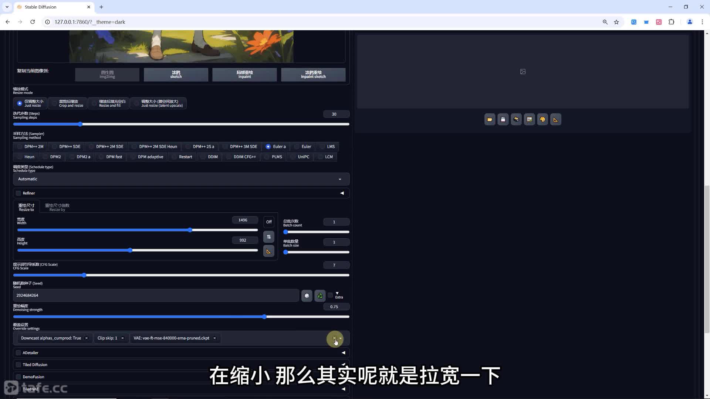
Task: Reload the page in the browser
Action: tap(33, 22)
